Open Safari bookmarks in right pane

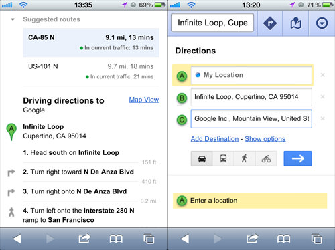(283, 239)
